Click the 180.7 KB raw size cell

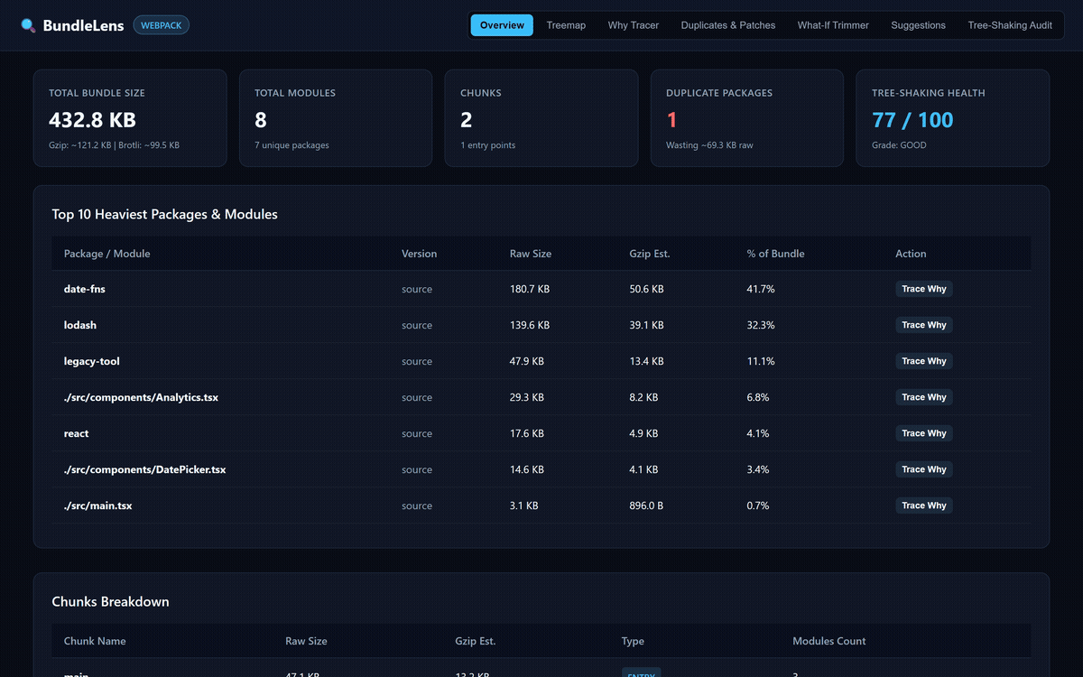pyautogui.click(x=530, y=289)
